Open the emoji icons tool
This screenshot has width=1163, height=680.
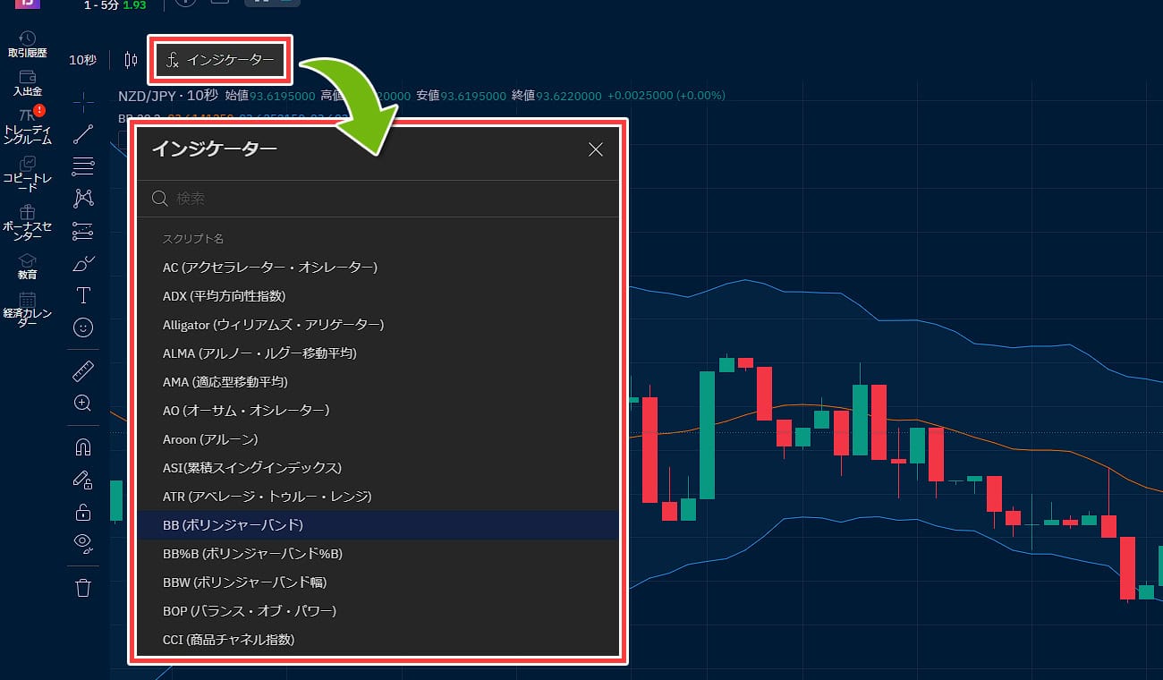point(83,327)
